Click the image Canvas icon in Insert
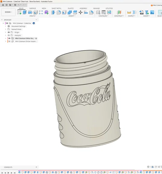The image size is (162, 174). pos(152,12)
